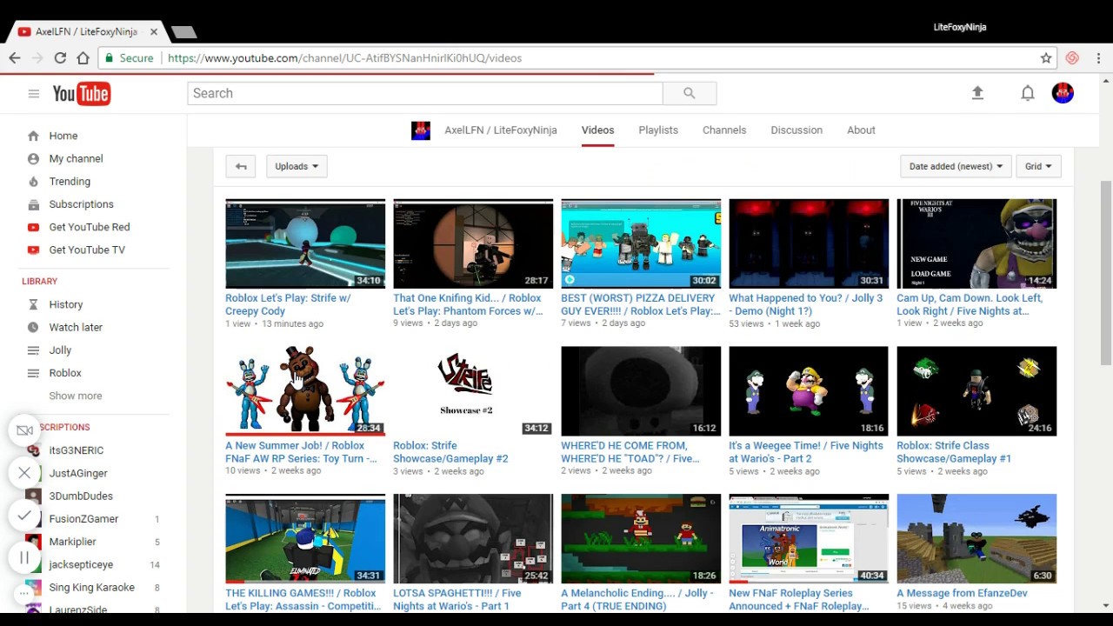Open the Weegee Time 18:16 thumbnail
This screenshot has width=1113, height=626.
[809, 391]
